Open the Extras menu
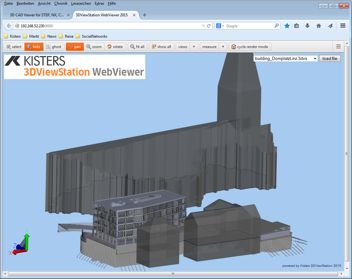Viewport: 352px width, 279px height. (100, 3)
